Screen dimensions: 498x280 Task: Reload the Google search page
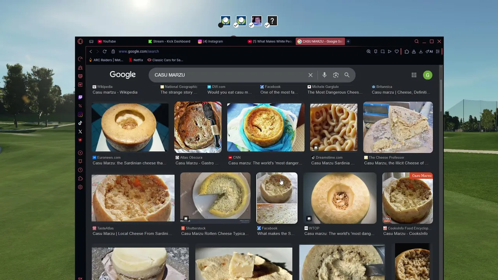point(105,51)
